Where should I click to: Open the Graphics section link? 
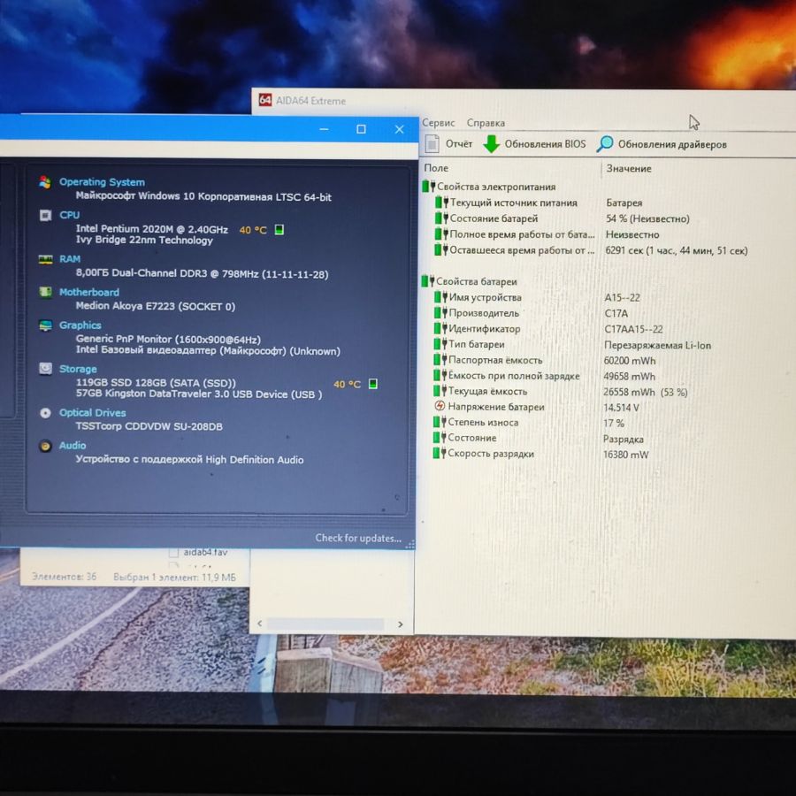point(80,325)
